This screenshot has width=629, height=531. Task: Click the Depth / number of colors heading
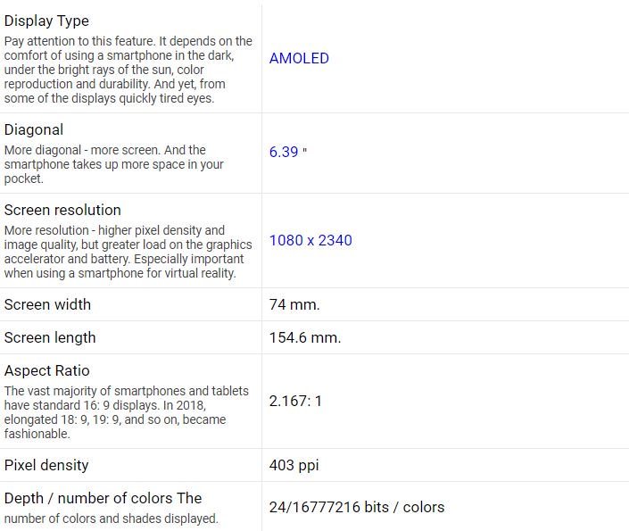103,498
